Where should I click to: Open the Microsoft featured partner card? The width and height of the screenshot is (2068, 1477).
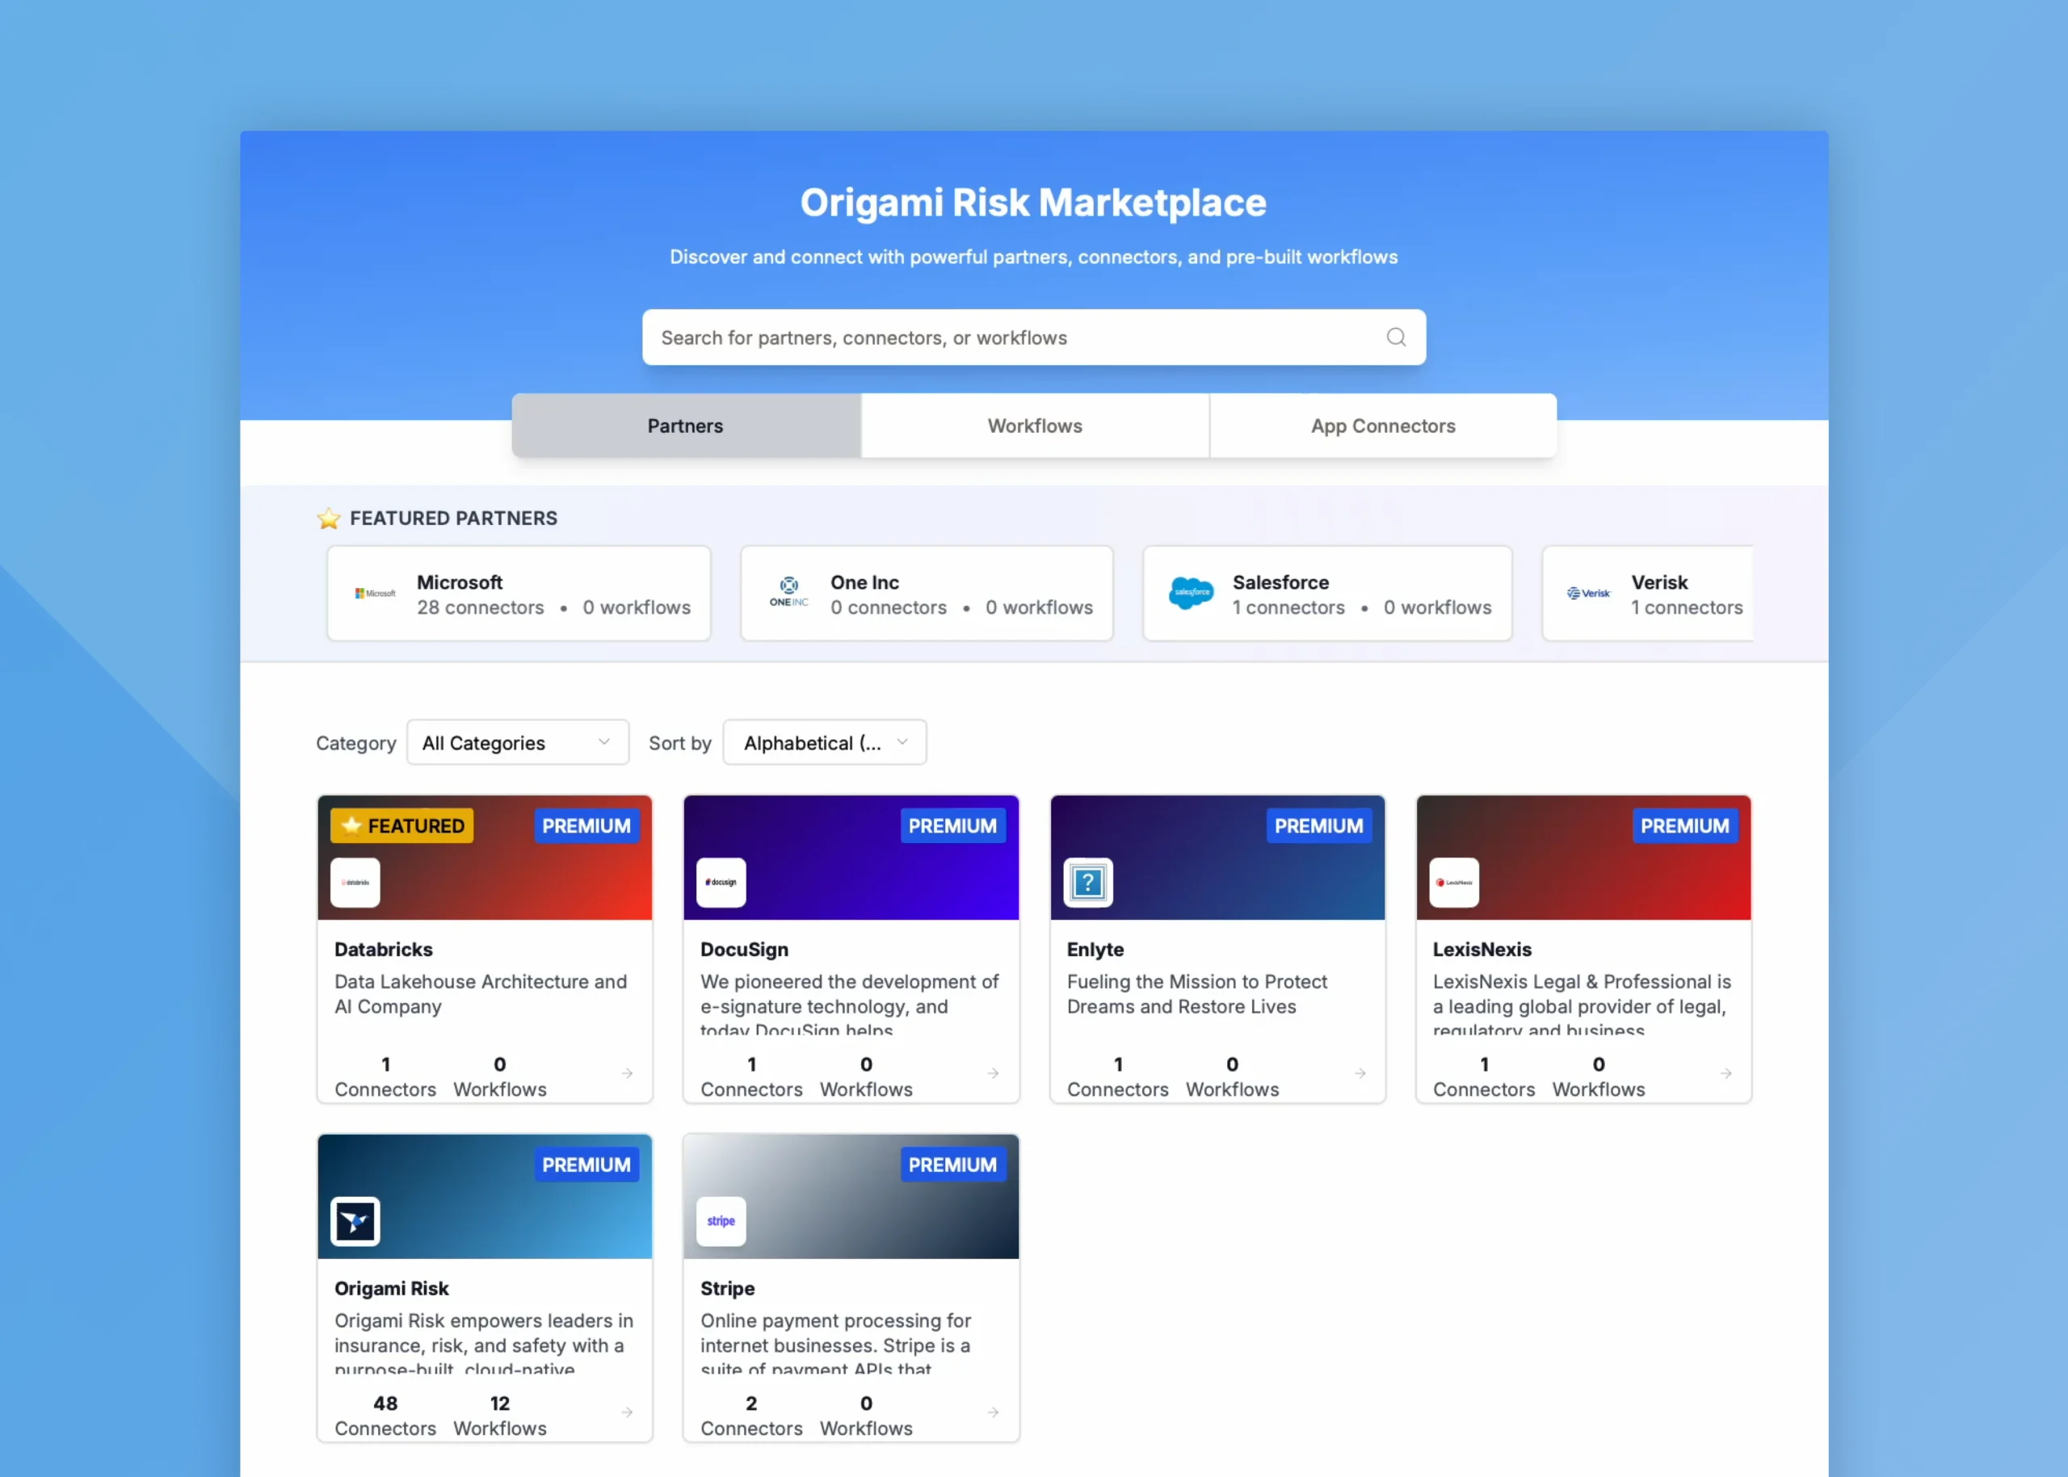pos(519,594)
